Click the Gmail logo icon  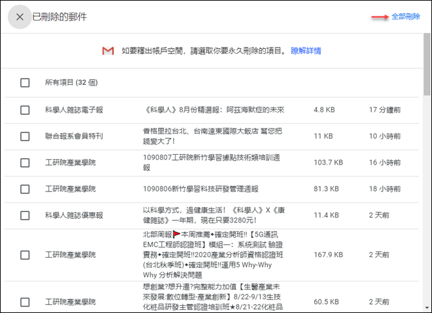pos(108,51)
